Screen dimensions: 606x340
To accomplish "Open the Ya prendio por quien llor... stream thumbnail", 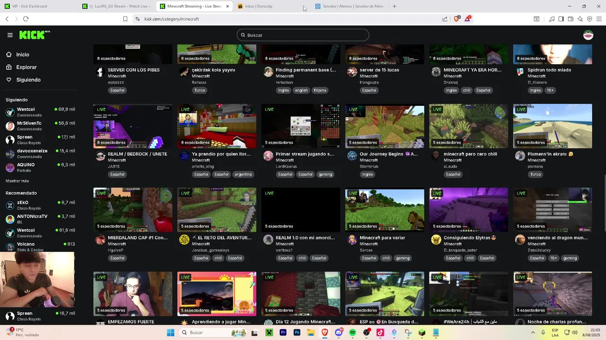I will [x=217, y=126].
